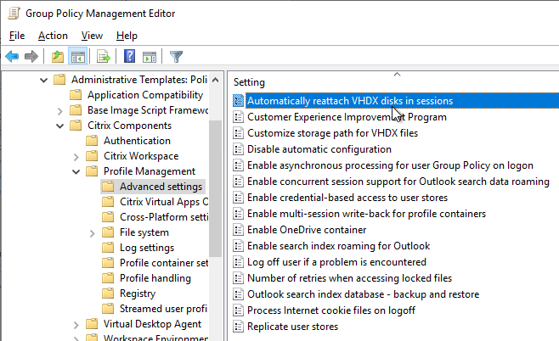Select 'Enable credential-based access to user stores'
The height and width of the screenshot is (341, 559).
pyautogui.click(x=347, y=197)
